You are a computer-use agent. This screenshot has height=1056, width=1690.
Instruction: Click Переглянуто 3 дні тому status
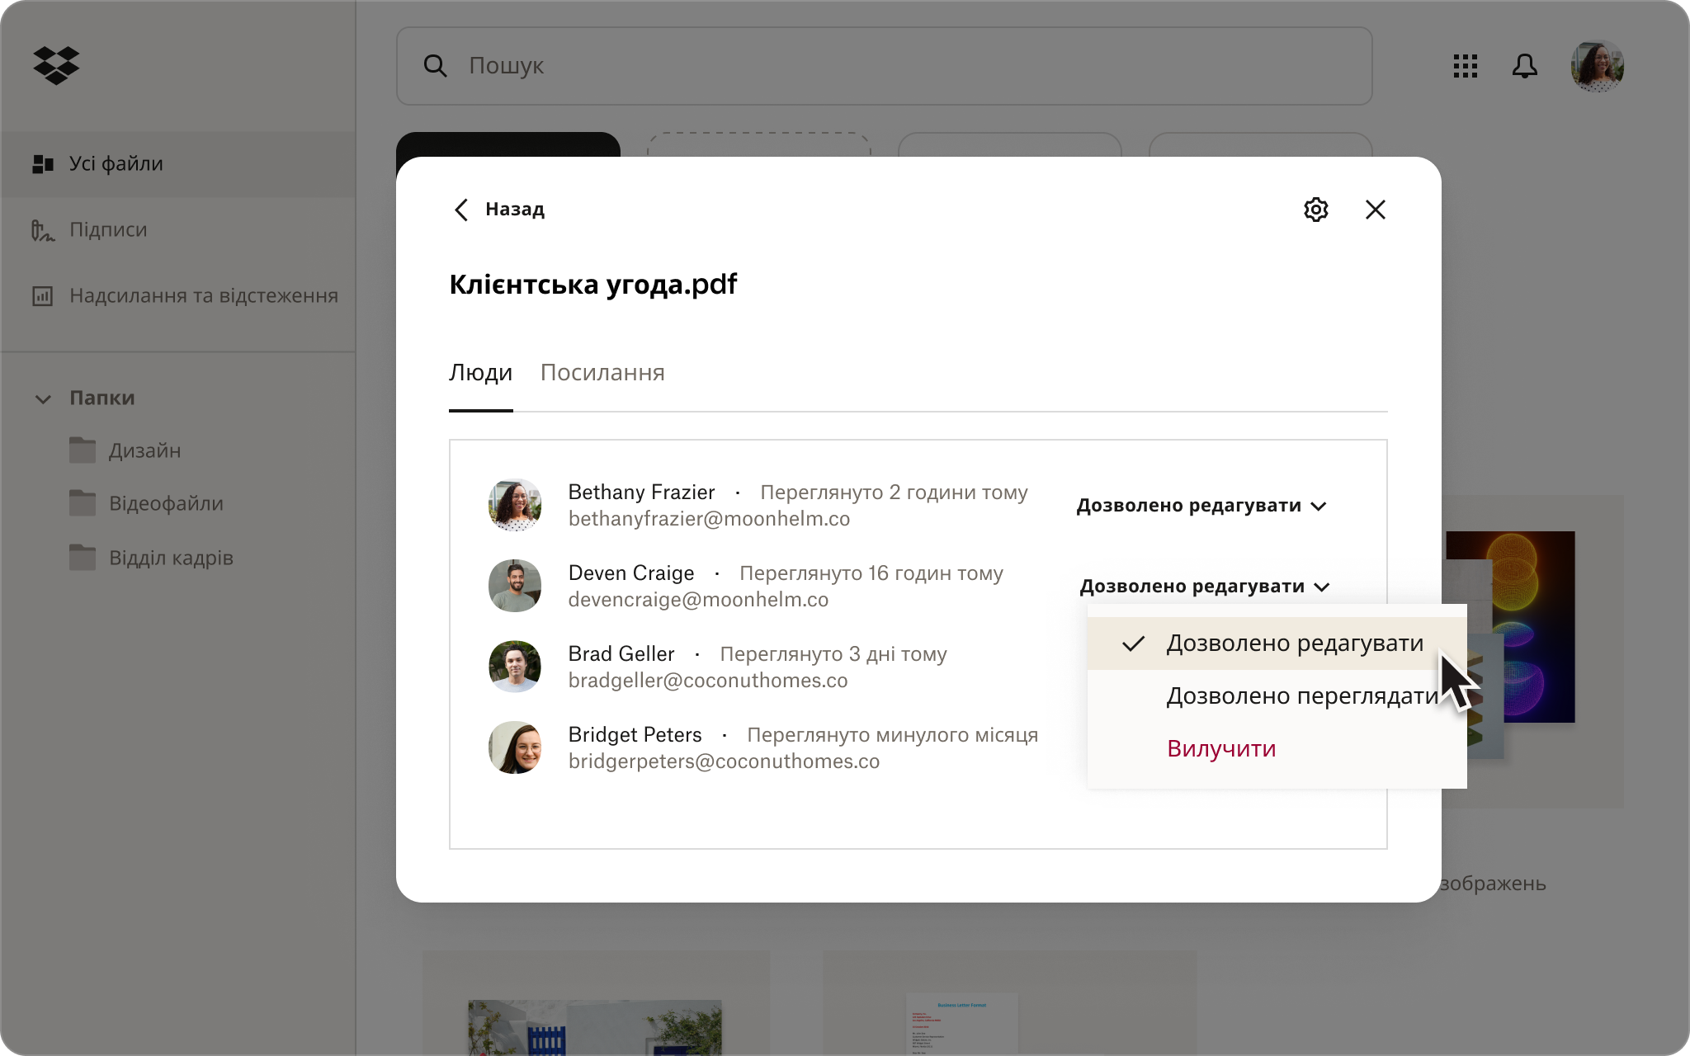pos(833,654)
